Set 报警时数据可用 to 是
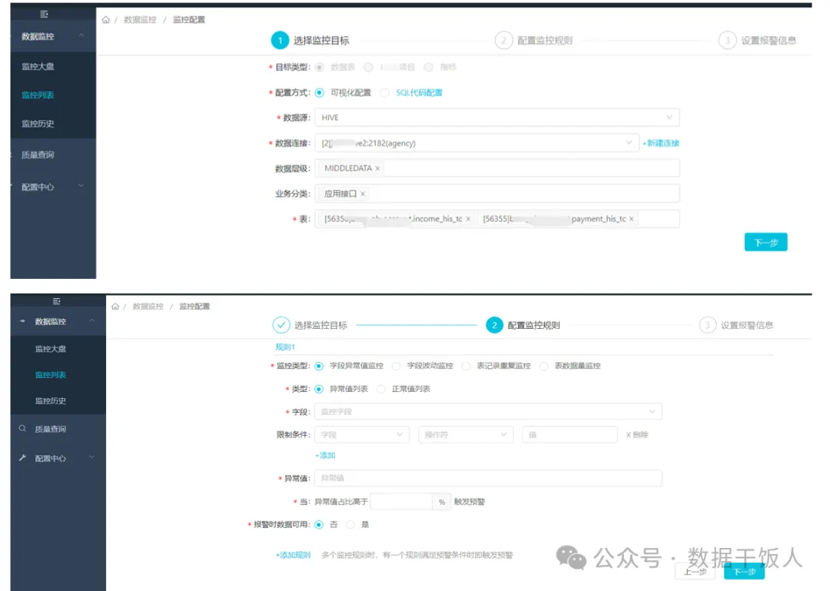Viewport: 830px width, 591px height. pyautogui.click(x=350, y=524)
